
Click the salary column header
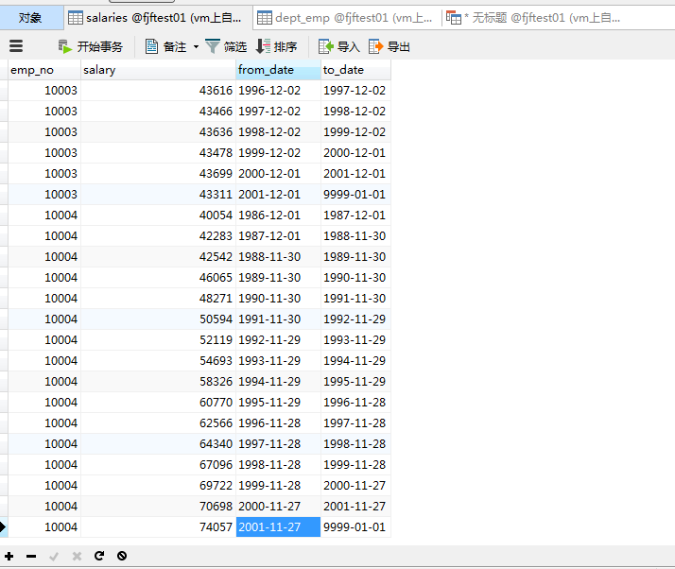(x=158, y=70)
